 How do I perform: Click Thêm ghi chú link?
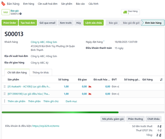[51, 101]
